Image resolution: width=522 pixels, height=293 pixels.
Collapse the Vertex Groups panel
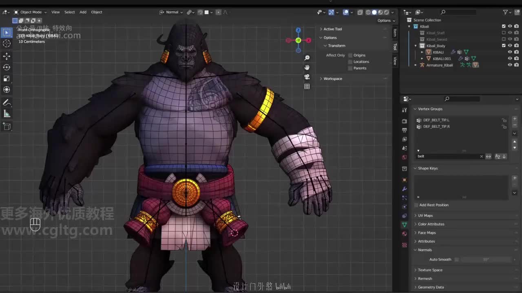pyautogui.click(x=430, y=109)
